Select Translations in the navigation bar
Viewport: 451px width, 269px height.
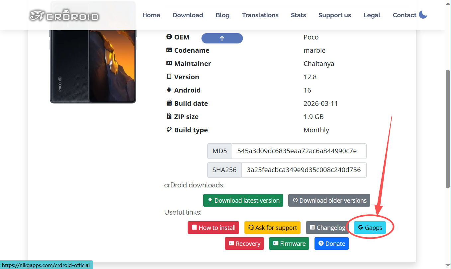click(x=260, y=15)
